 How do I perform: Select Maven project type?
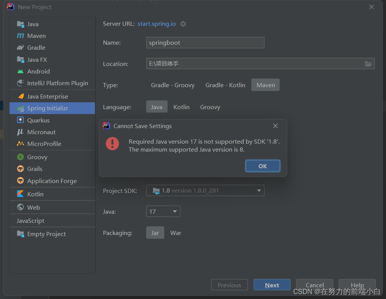tap(266, 85)
